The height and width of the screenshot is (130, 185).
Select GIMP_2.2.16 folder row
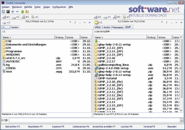(x=137, y=58)
